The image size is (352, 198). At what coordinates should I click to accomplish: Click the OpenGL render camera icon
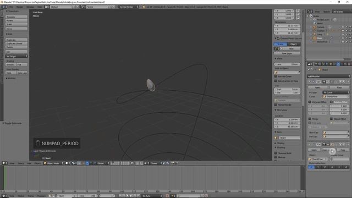click(173, 163)
